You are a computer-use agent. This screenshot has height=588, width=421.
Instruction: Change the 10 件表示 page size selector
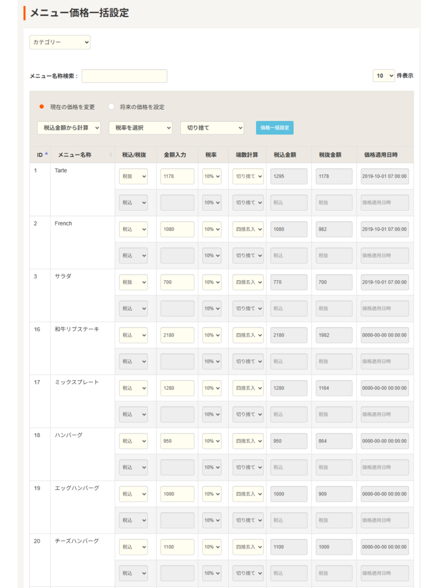[x=384, y=76]
